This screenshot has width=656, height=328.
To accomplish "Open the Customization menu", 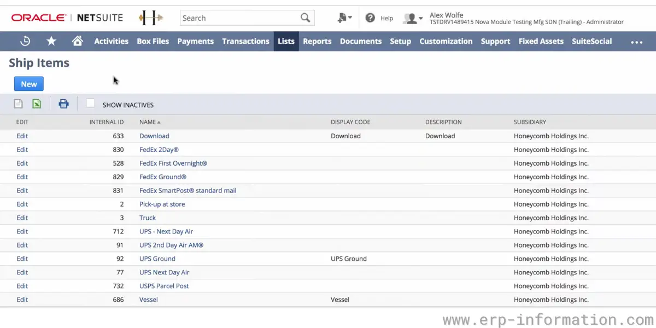I will (x=446, y=41).
